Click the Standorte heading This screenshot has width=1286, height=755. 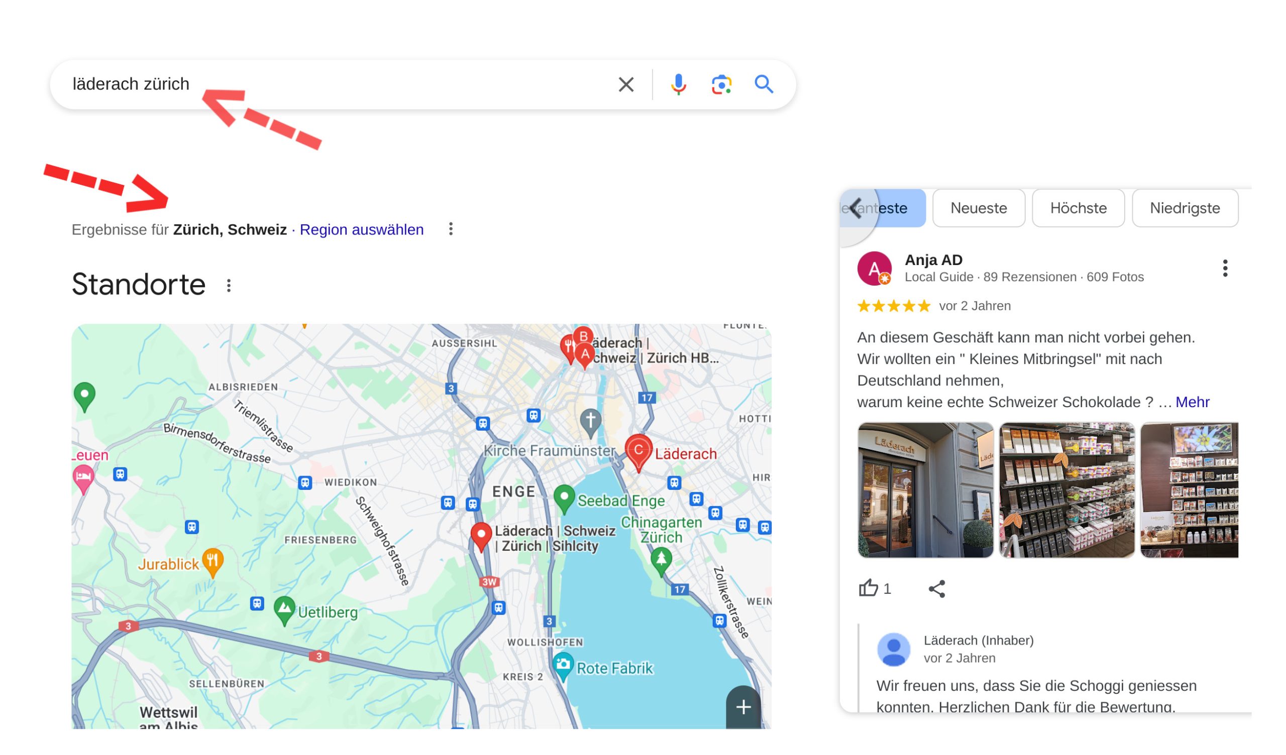pos(139,284)
